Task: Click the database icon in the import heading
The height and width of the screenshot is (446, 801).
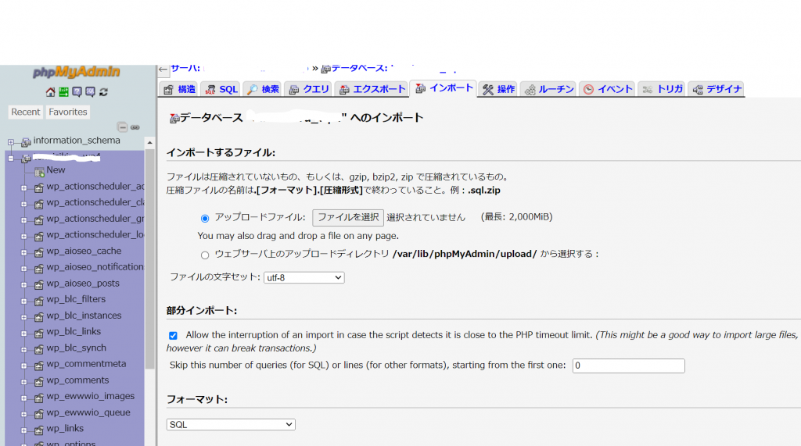Action: [x=174, y=119]
